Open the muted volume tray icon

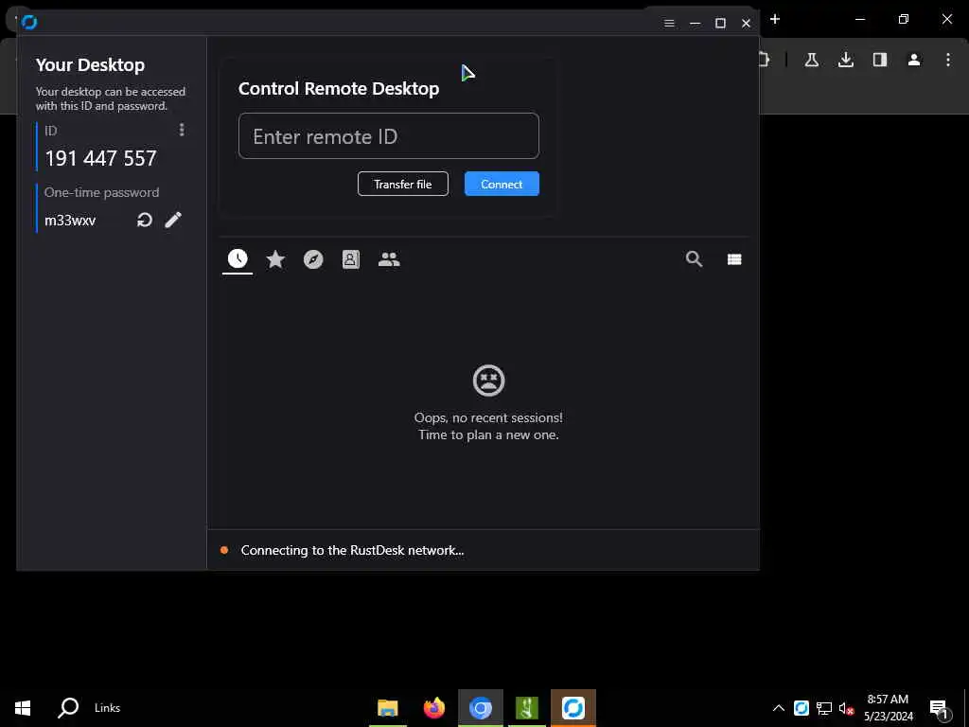coord(846,708)
